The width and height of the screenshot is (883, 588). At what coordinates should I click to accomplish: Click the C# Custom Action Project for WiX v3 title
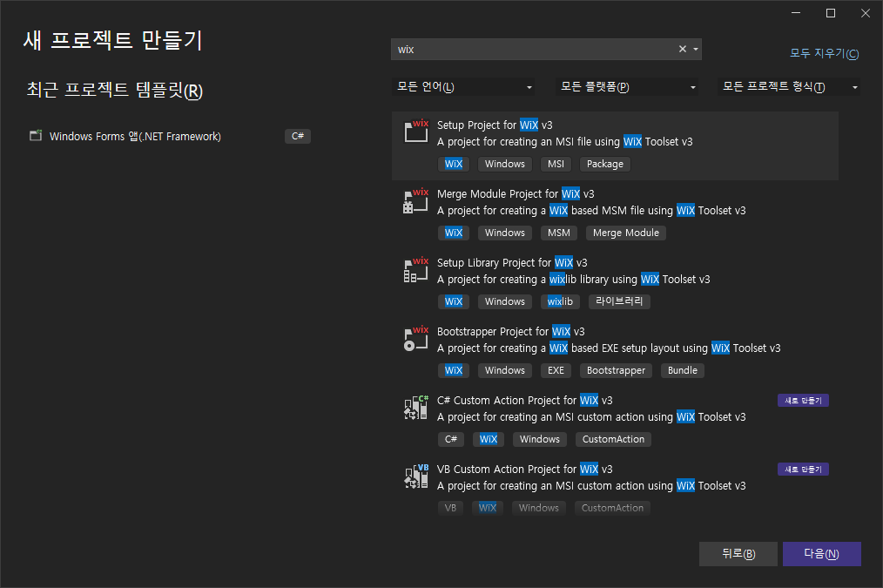[524, 401]
